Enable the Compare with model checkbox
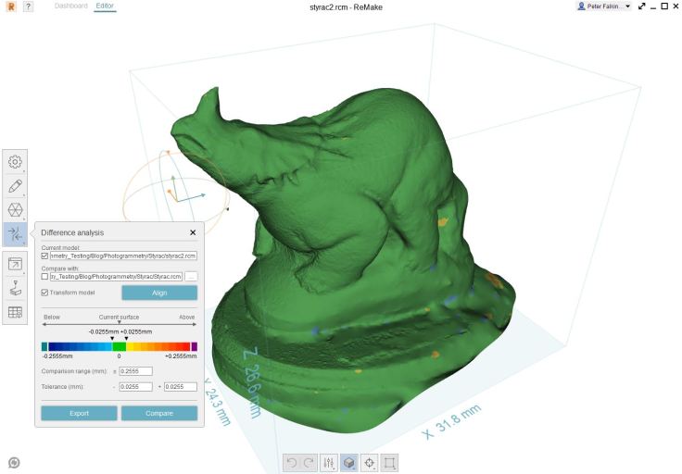Screen dimensions: 682x474 [45, 276]
